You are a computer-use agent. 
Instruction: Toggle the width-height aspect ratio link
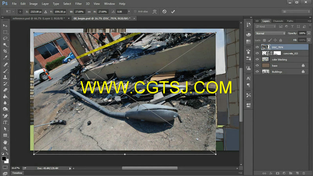click(89, 12)
